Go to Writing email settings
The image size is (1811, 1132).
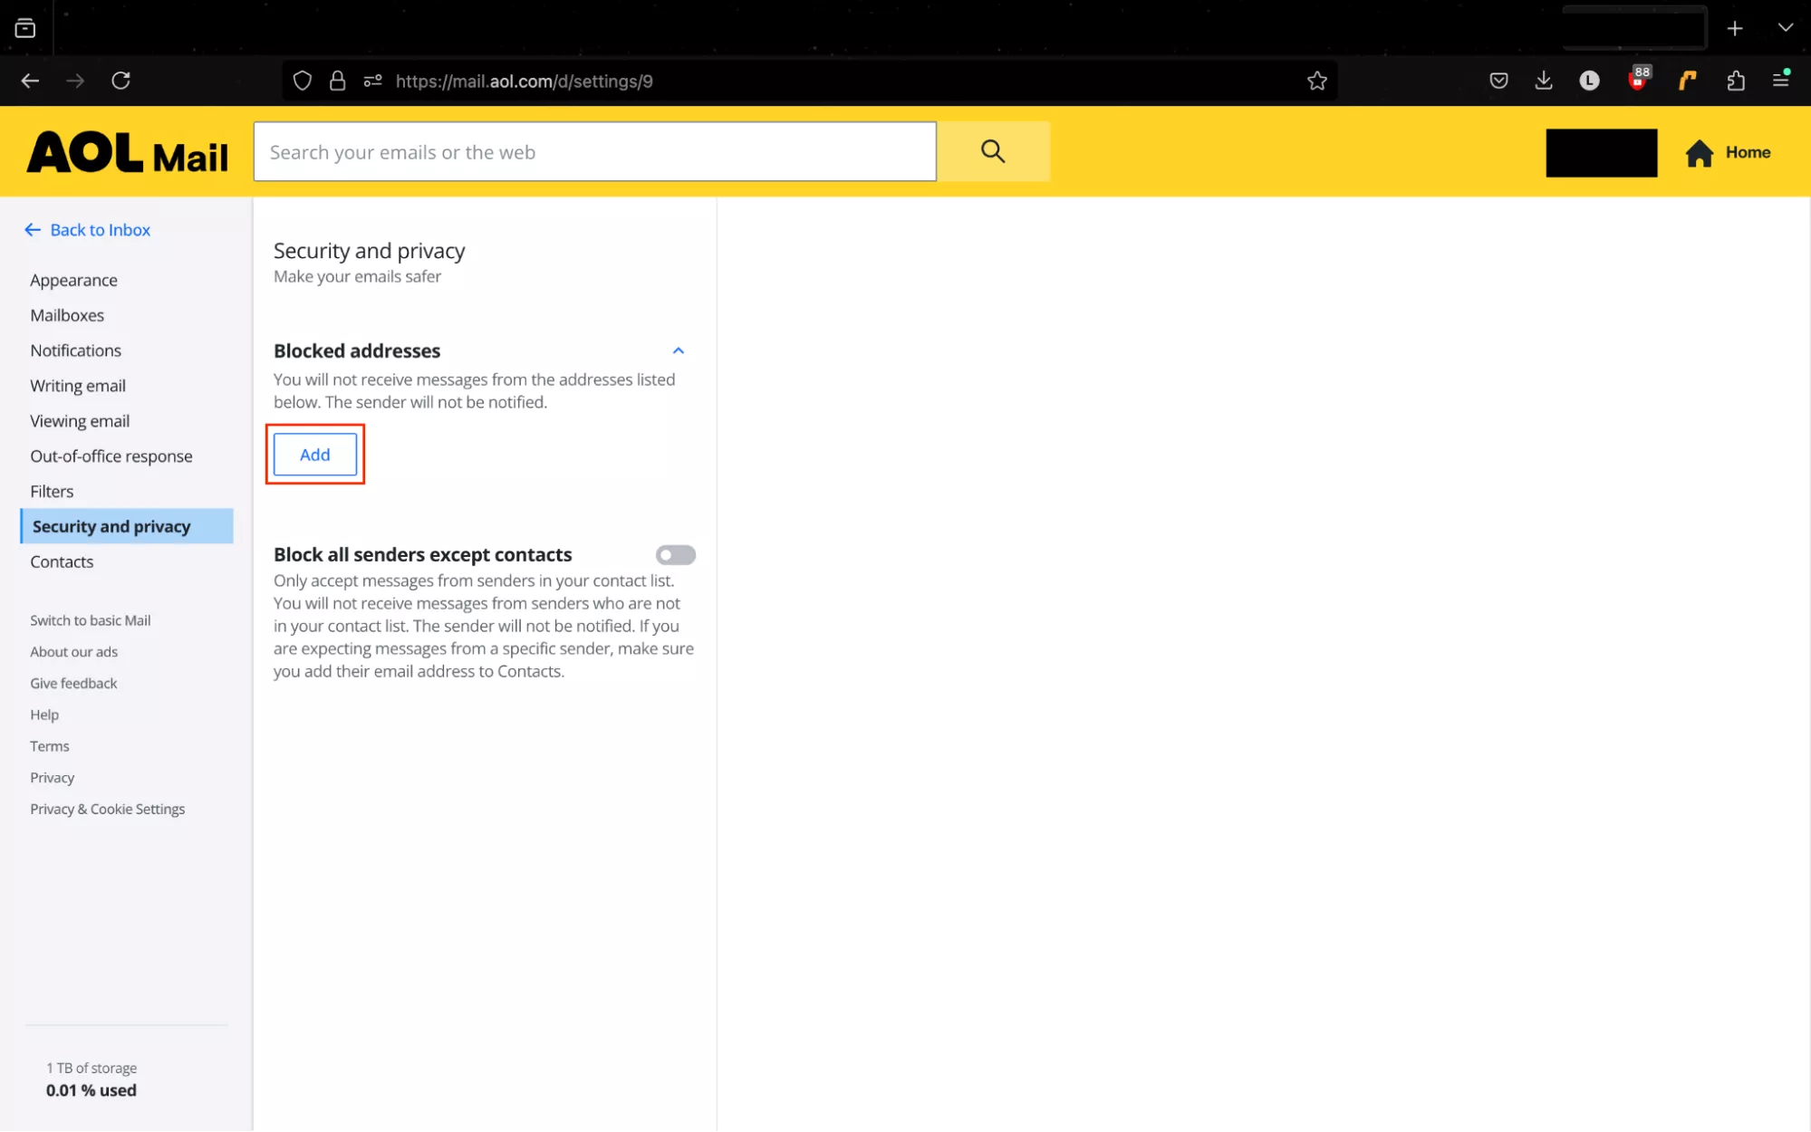click(x=78, y=386)
